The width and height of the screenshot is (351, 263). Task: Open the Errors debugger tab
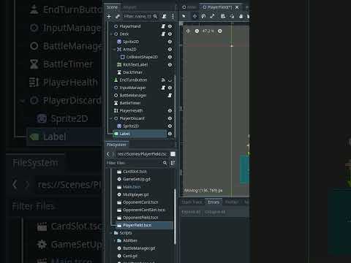pos(214,202)
